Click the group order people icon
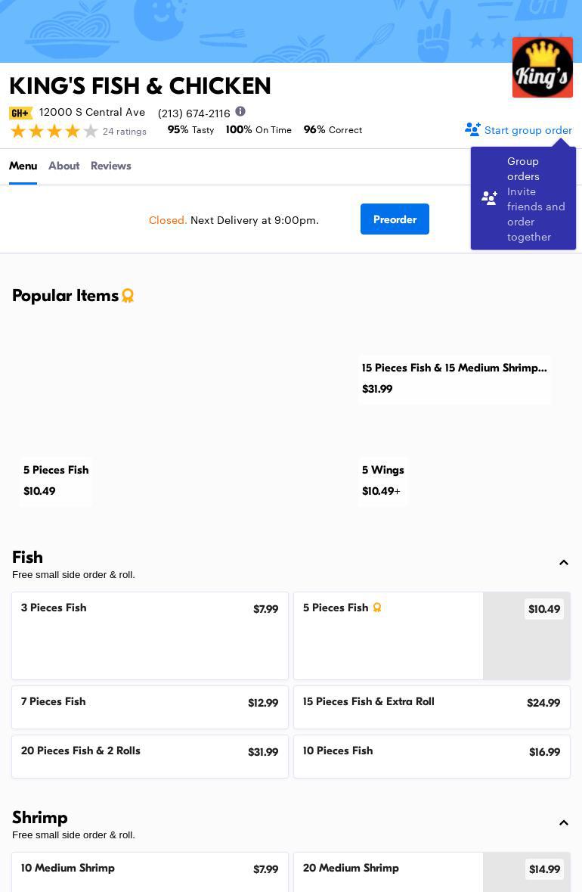Viewport: 582px width, 892px height. (472, 129)
